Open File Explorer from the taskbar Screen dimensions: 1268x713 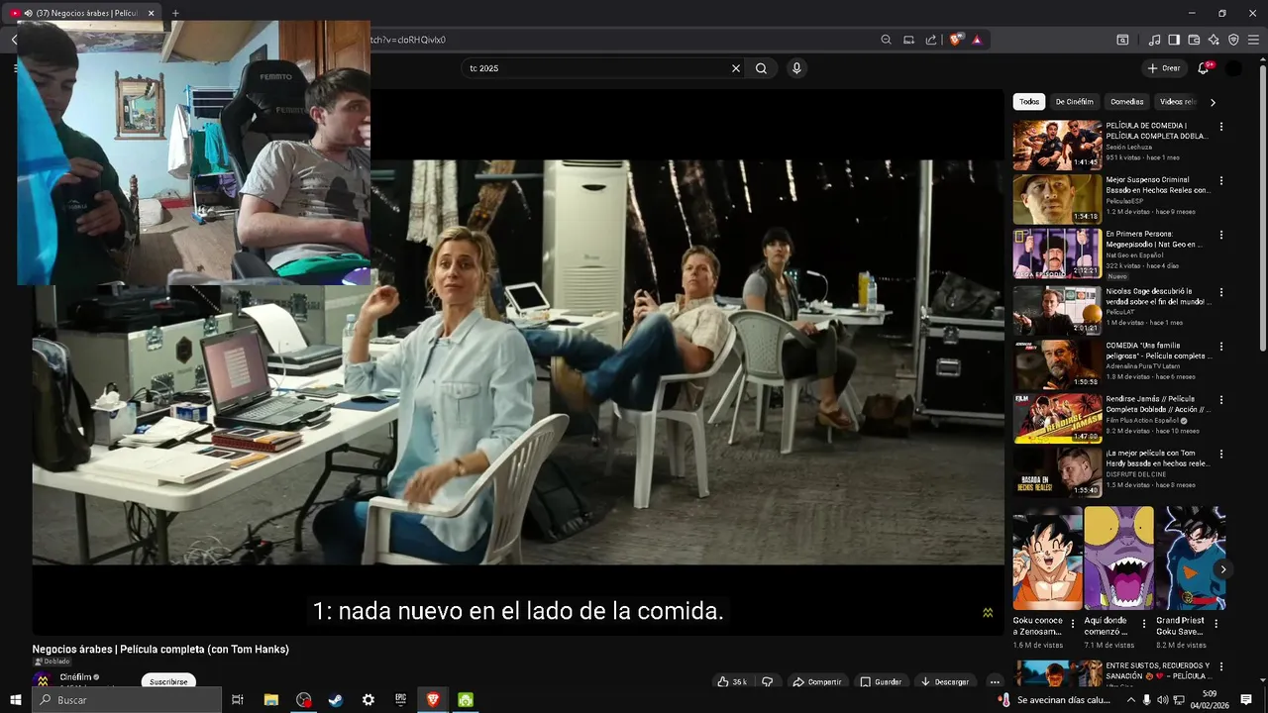[270, 700]
